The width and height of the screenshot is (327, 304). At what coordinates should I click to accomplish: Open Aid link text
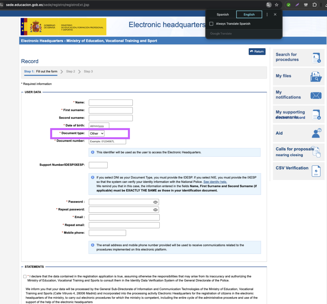click(x=279, y=133)
